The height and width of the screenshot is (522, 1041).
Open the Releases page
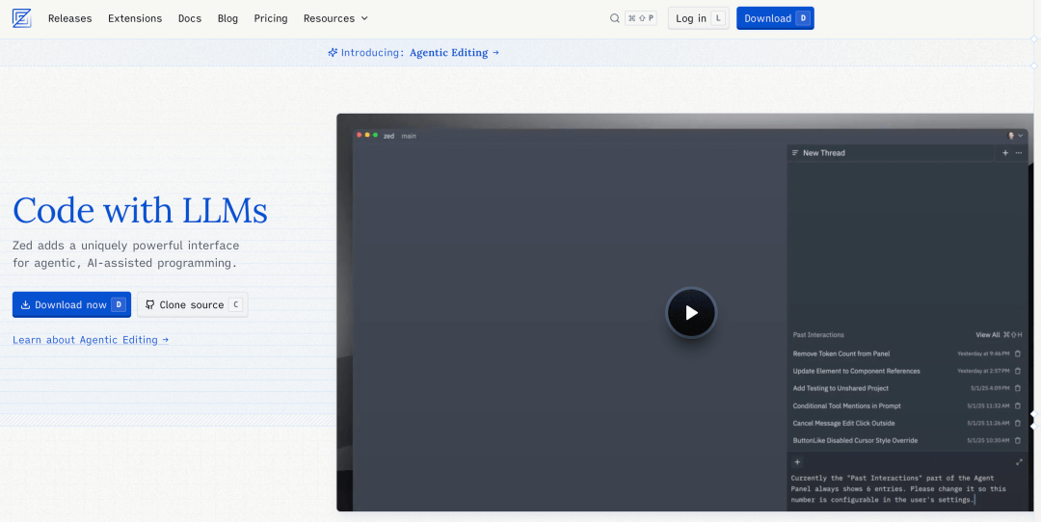click(x=69, y=18)
